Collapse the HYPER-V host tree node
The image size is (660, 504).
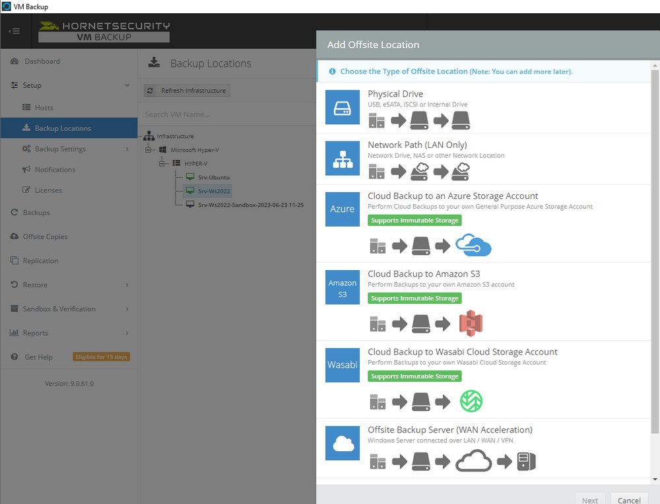click(x=162, y=164)
